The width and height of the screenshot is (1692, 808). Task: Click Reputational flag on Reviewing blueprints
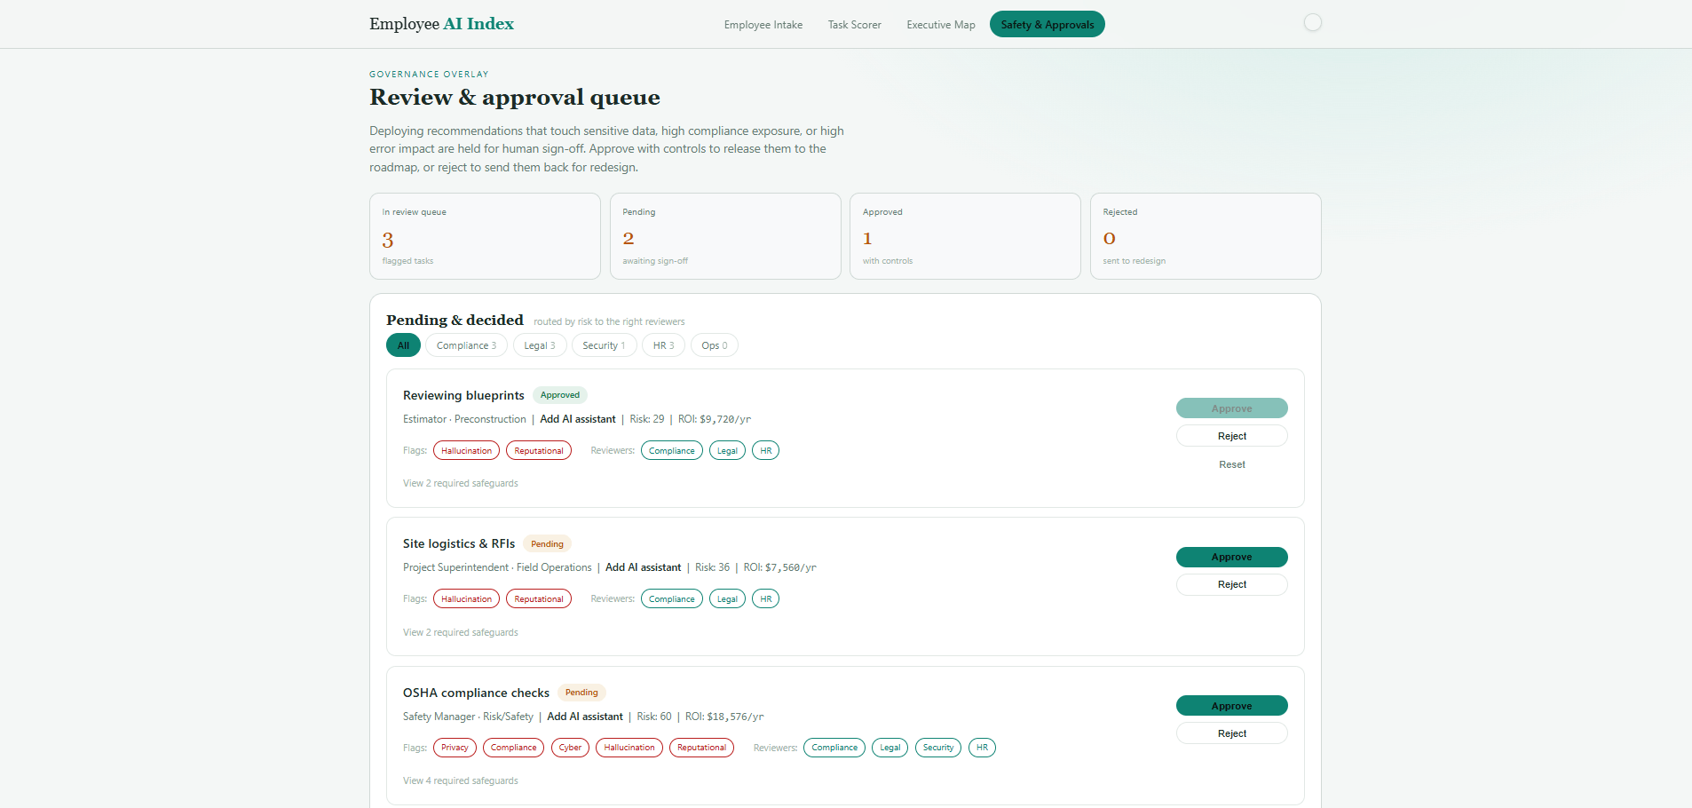point(539,451)
